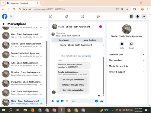
Task: Click the message input field Aa
Action: pyautogui.click(x=82, y=101)
